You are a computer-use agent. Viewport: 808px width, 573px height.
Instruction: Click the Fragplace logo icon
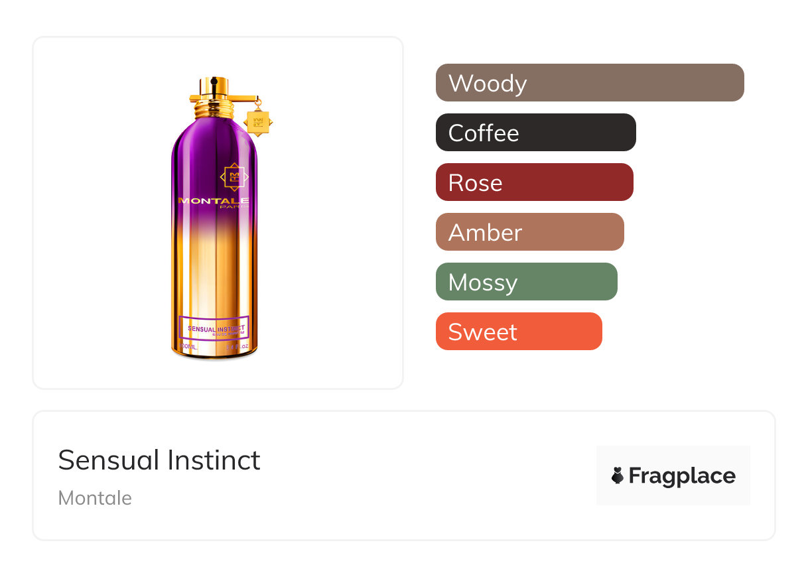point(618,476)
